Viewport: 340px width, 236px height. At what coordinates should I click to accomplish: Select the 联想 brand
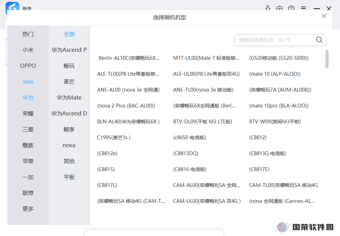click(28, 193)
